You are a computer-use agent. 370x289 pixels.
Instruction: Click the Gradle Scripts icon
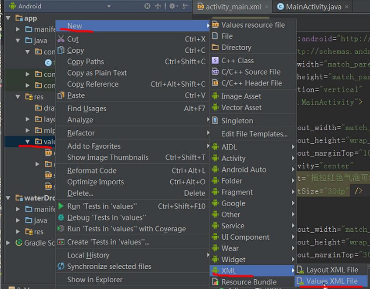tap(18, 243)
